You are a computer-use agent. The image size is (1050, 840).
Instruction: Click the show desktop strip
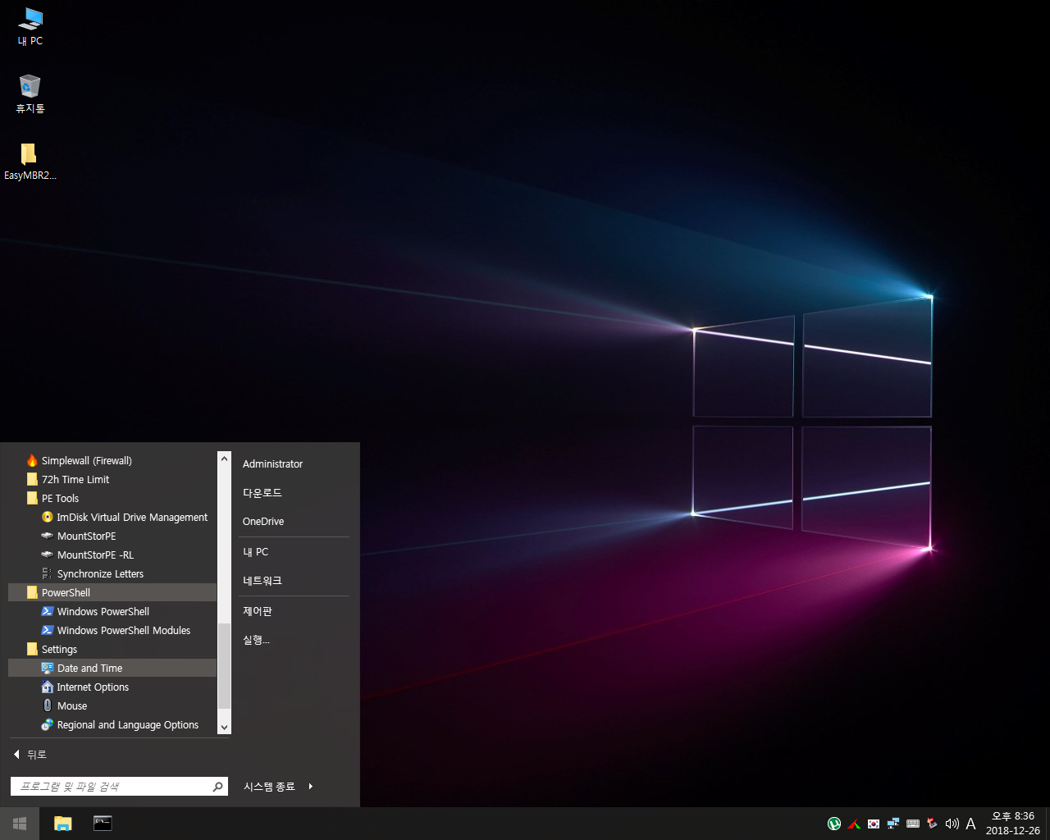(x=1048, y=824)
